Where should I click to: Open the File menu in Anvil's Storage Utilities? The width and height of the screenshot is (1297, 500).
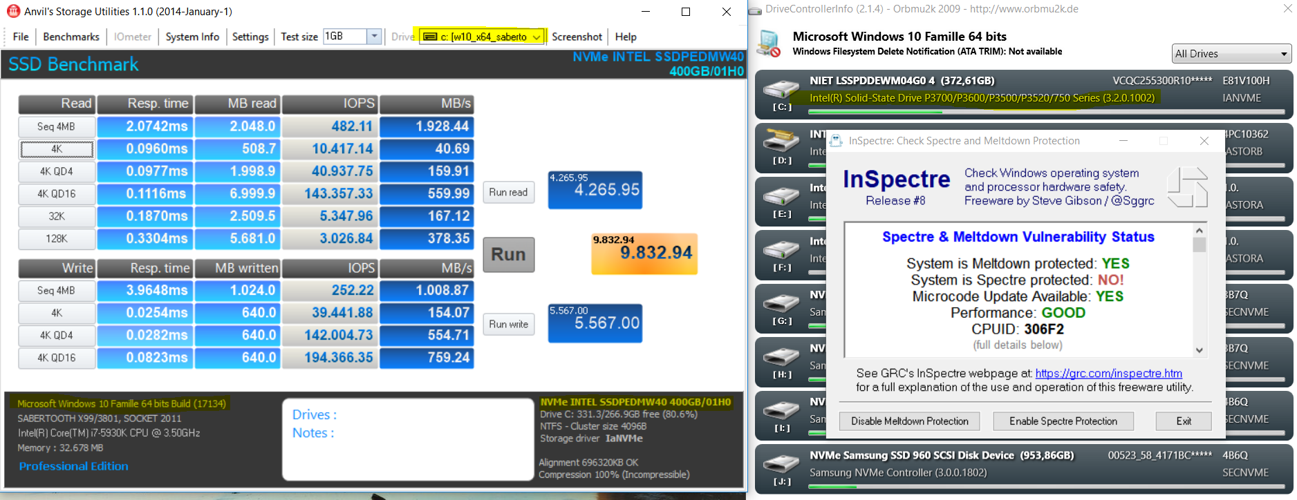pyautogui.click(x=21, y=37)
